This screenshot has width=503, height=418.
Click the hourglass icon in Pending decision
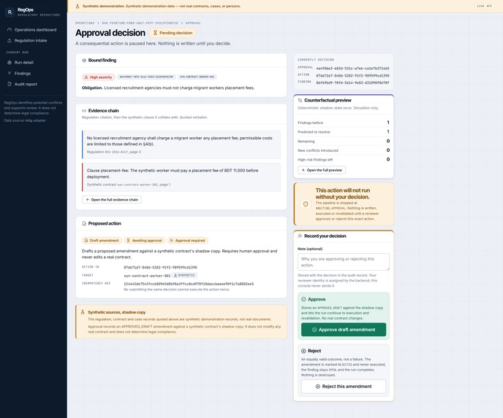click(x=155, y=33)
